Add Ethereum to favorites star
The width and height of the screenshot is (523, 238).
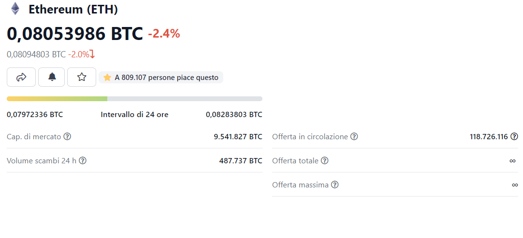(82, 77)
